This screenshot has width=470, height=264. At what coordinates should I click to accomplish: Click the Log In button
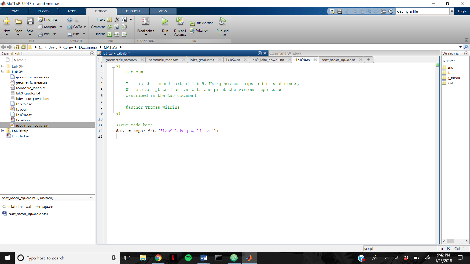pos(462,11)
